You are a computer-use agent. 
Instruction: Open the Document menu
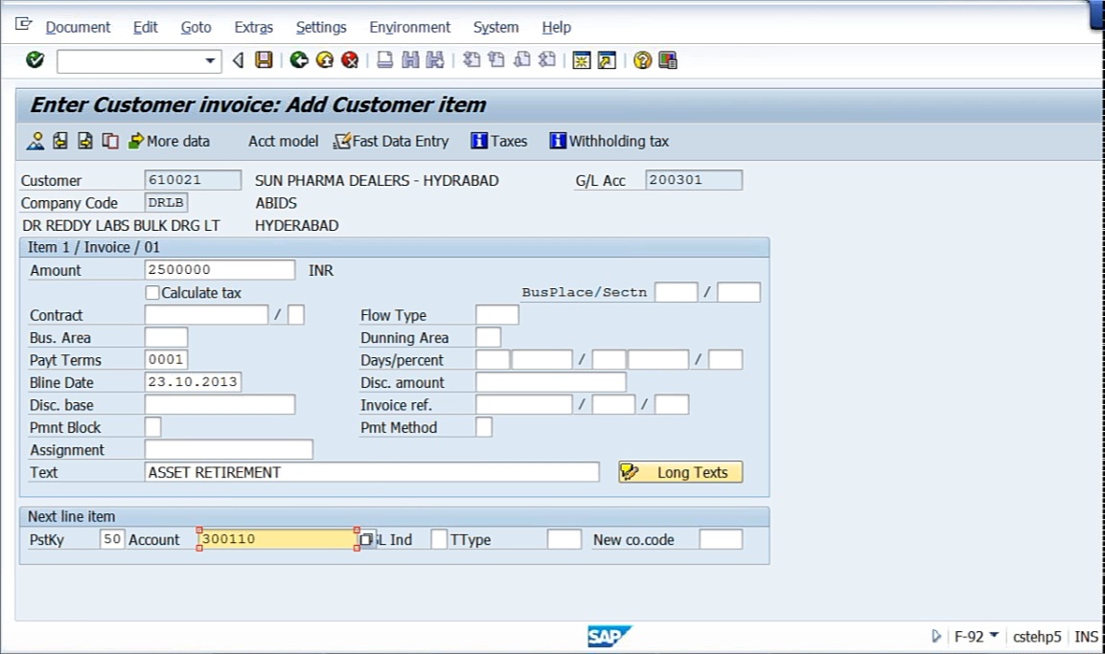coord(79,28)
